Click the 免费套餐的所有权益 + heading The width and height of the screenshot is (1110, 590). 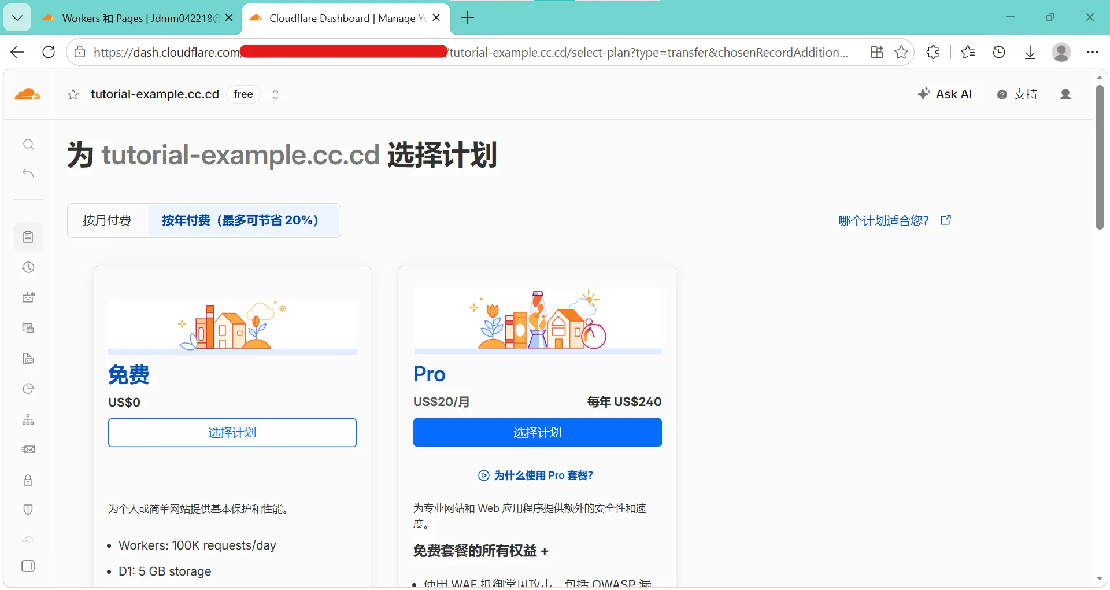(480, 551)
